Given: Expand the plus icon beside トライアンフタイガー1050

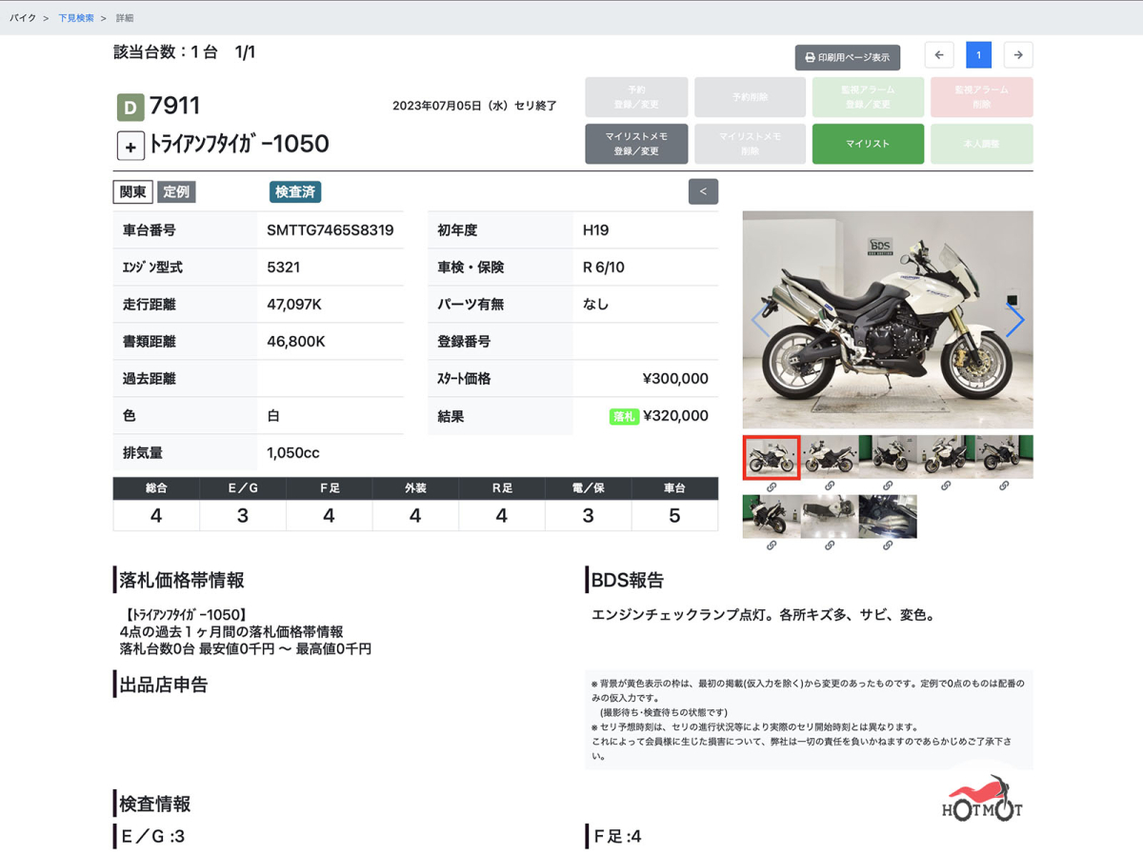Looking at the screenshot, I should coord(130,146).
